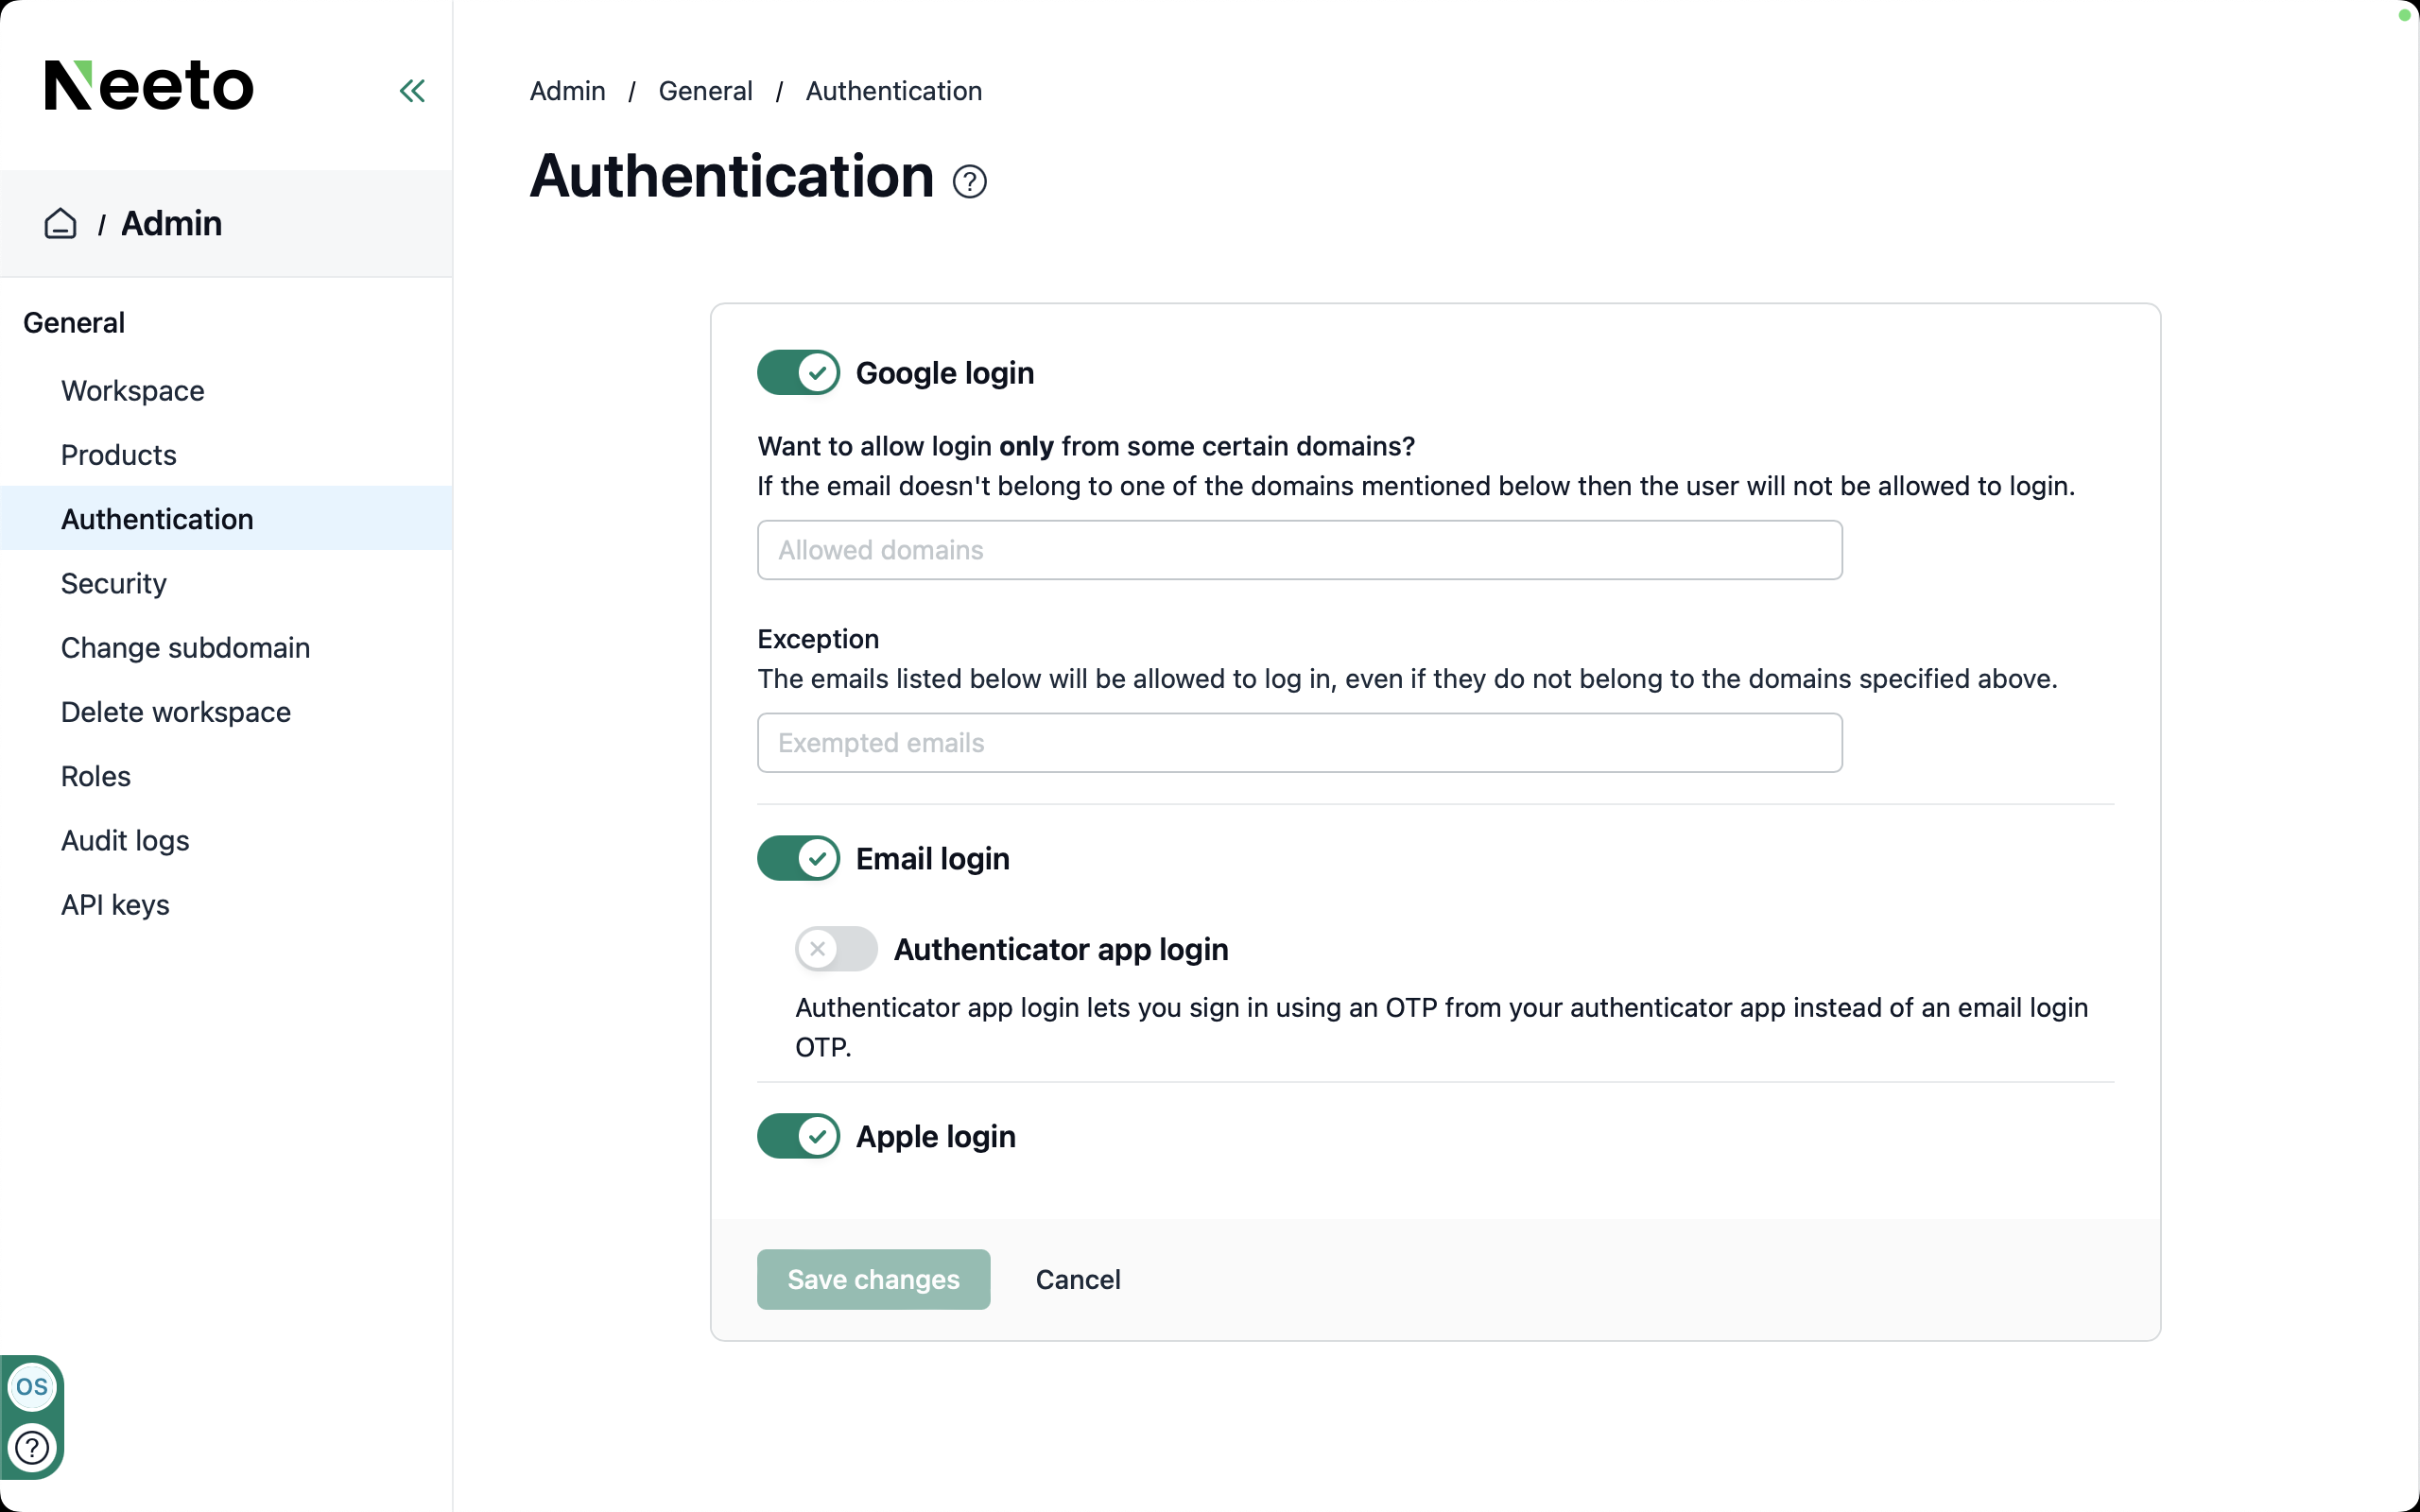
Task: Open help icon next to Authentication title
Action: tap(969, 182)
